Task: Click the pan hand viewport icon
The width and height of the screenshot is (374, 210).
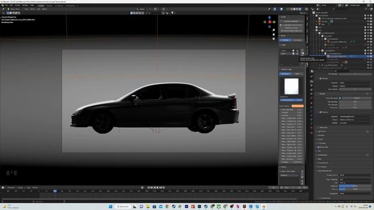Action: click(x=273, y=34)
